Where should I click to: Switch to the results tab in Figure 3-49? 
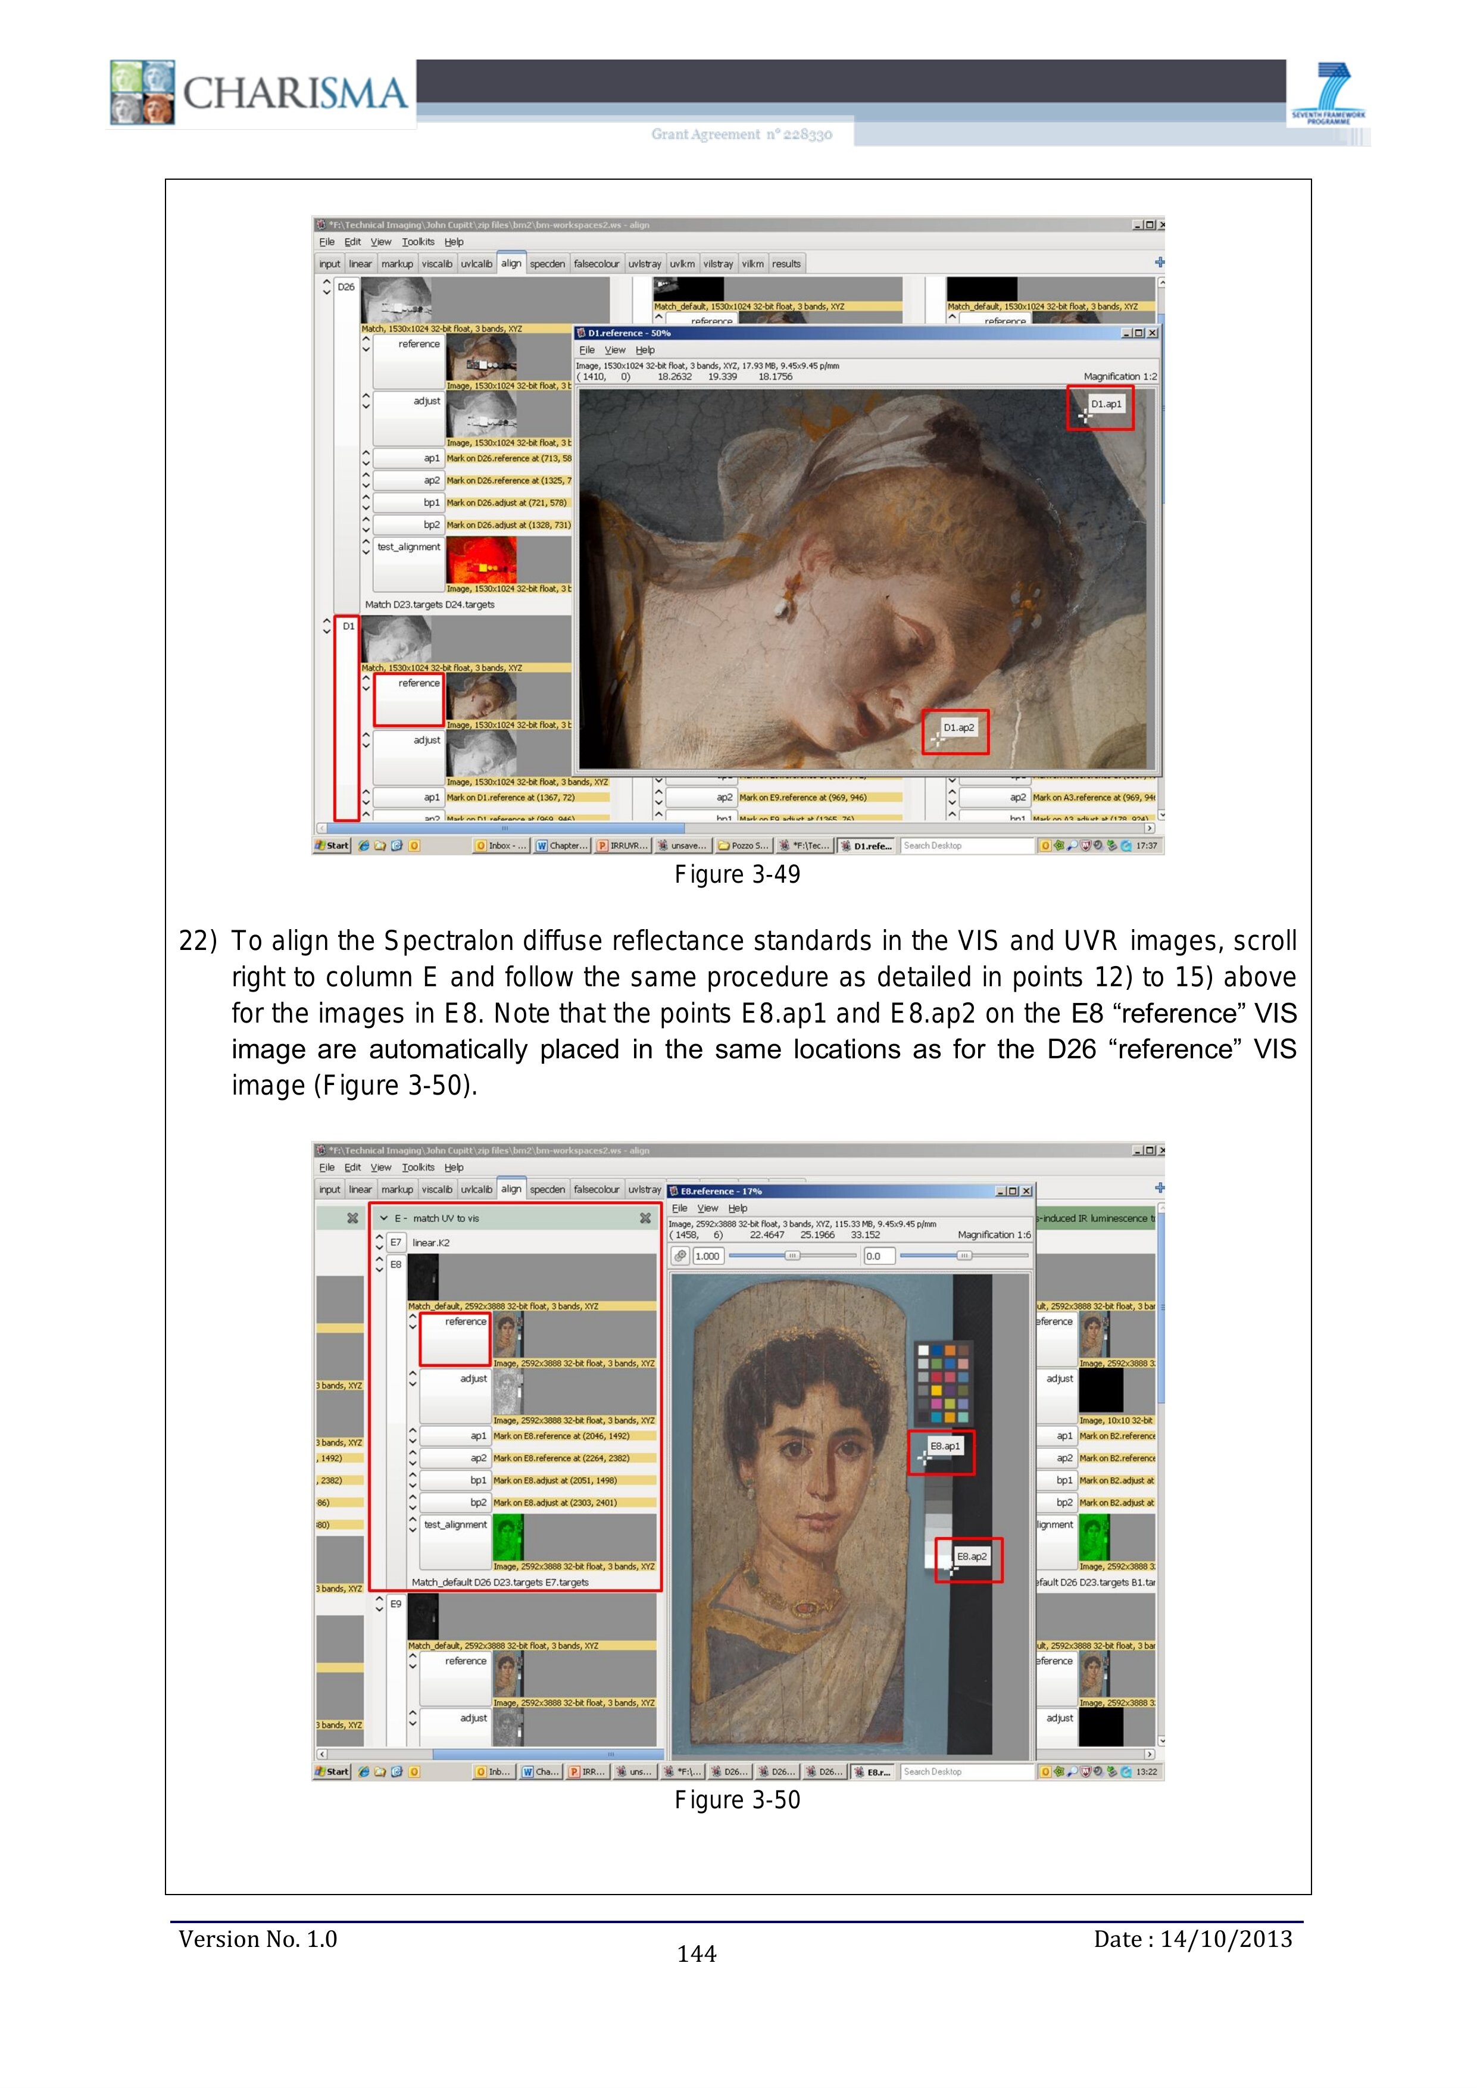tap(786, 264)
